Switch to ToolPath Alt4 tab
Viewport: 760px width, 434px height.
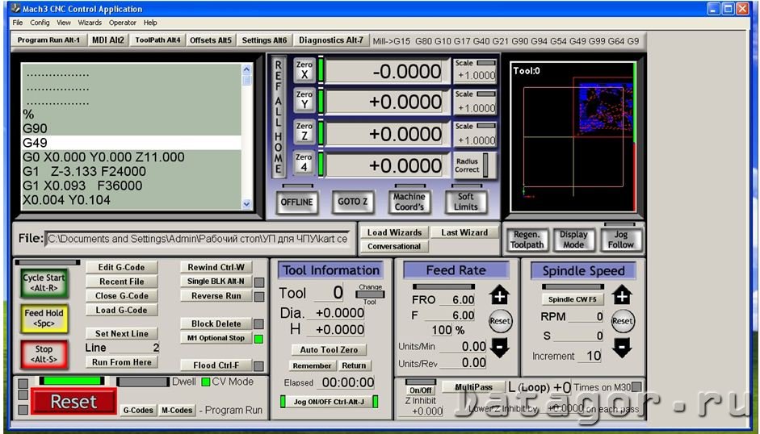157,40
